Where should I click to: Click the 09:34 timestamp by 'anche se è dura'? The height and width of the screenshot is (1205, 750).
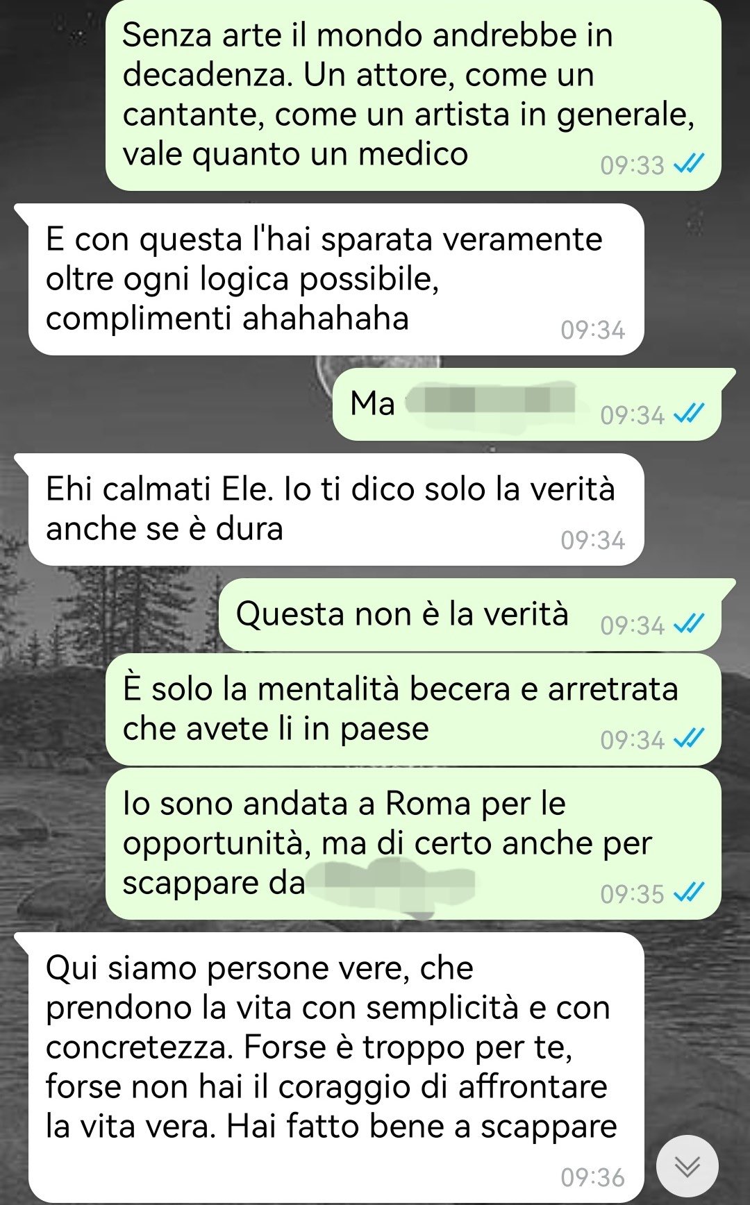(x=592, y=540)
